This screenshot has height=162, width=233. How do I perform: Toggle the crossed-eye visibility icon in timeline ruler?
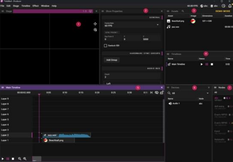(157, 92)
